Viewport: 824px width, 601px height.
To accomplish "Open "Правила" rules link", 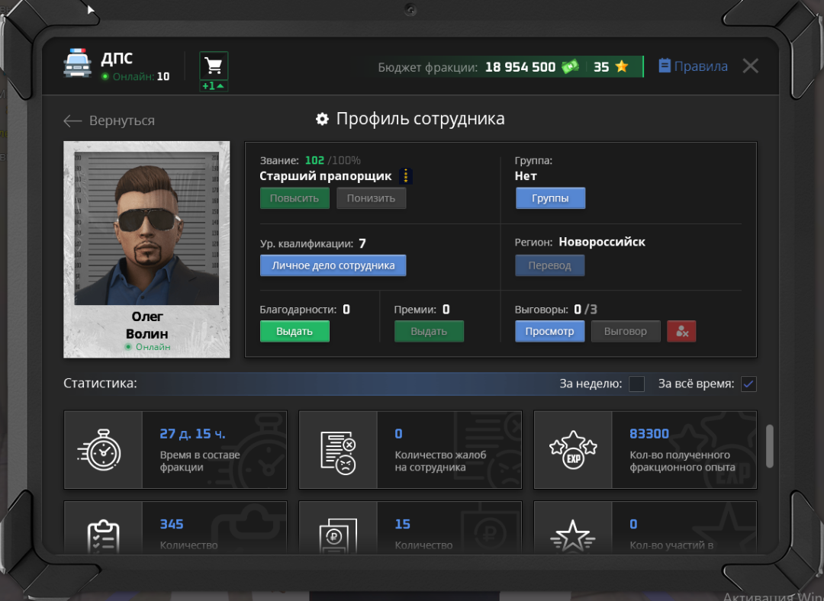I will (693, 66).
